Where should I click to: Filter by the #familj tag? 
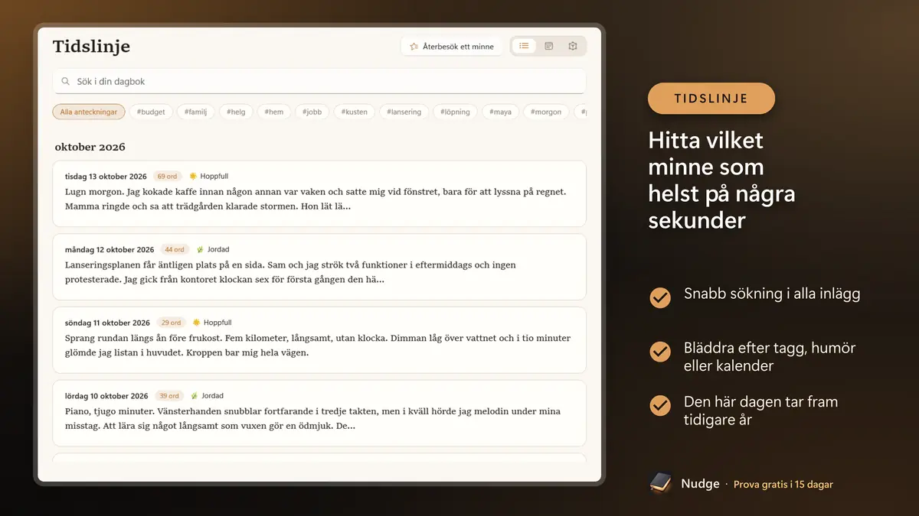coord(196,112)
